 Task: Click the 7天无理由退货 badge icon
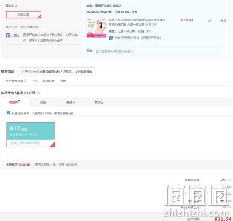point(111,38)
